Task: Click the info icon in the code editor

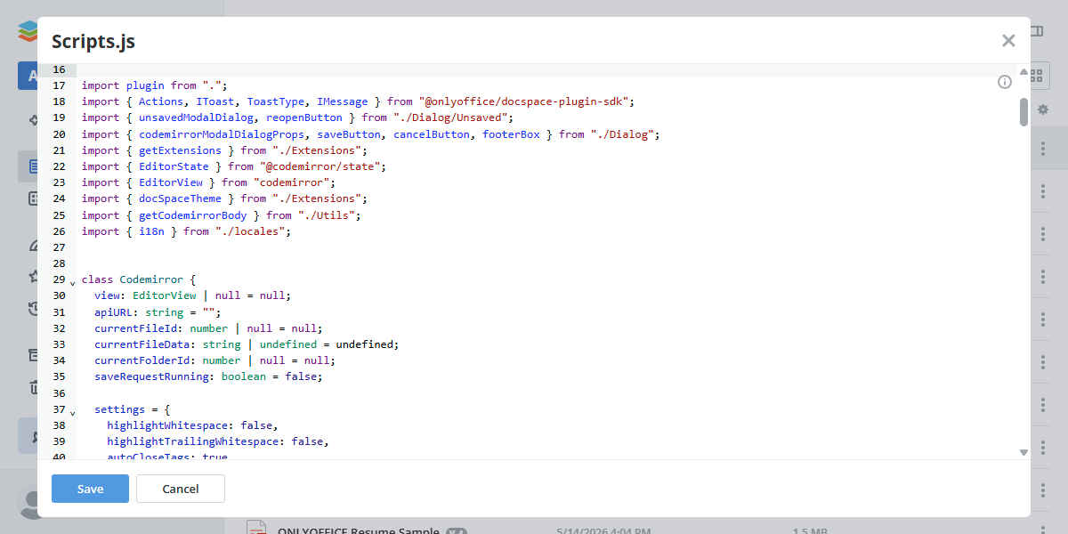Action: (1005, 82)
